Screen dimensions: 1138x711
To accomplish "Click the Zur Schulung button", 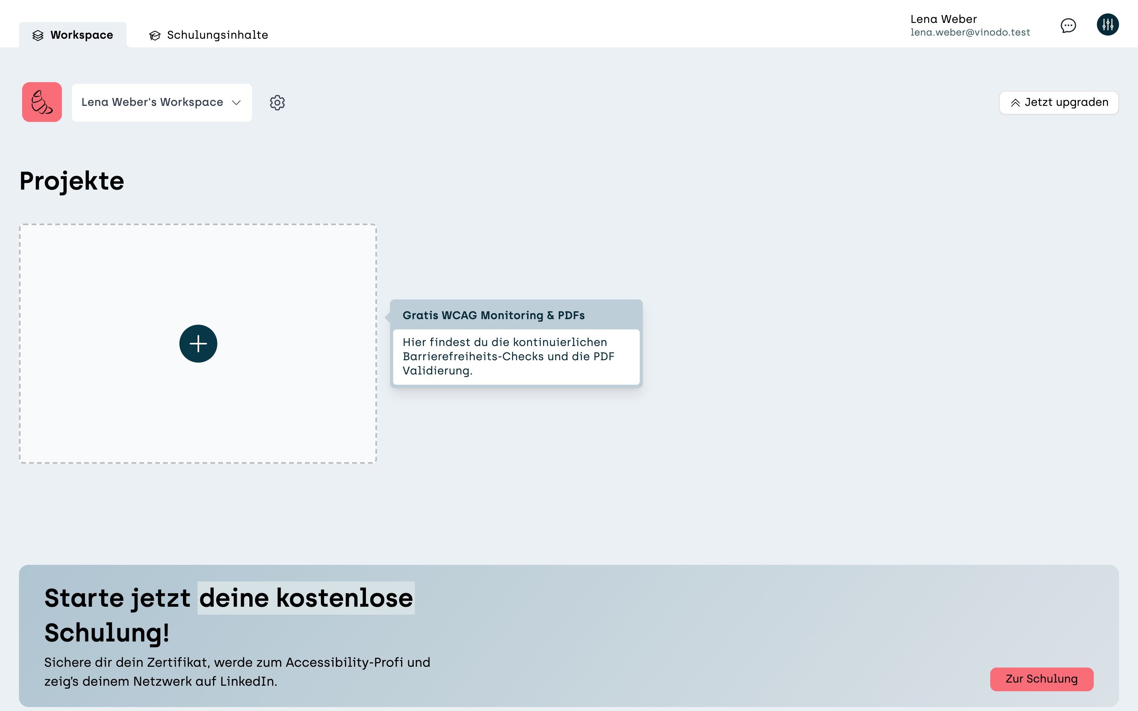I will coord(1041,679).
